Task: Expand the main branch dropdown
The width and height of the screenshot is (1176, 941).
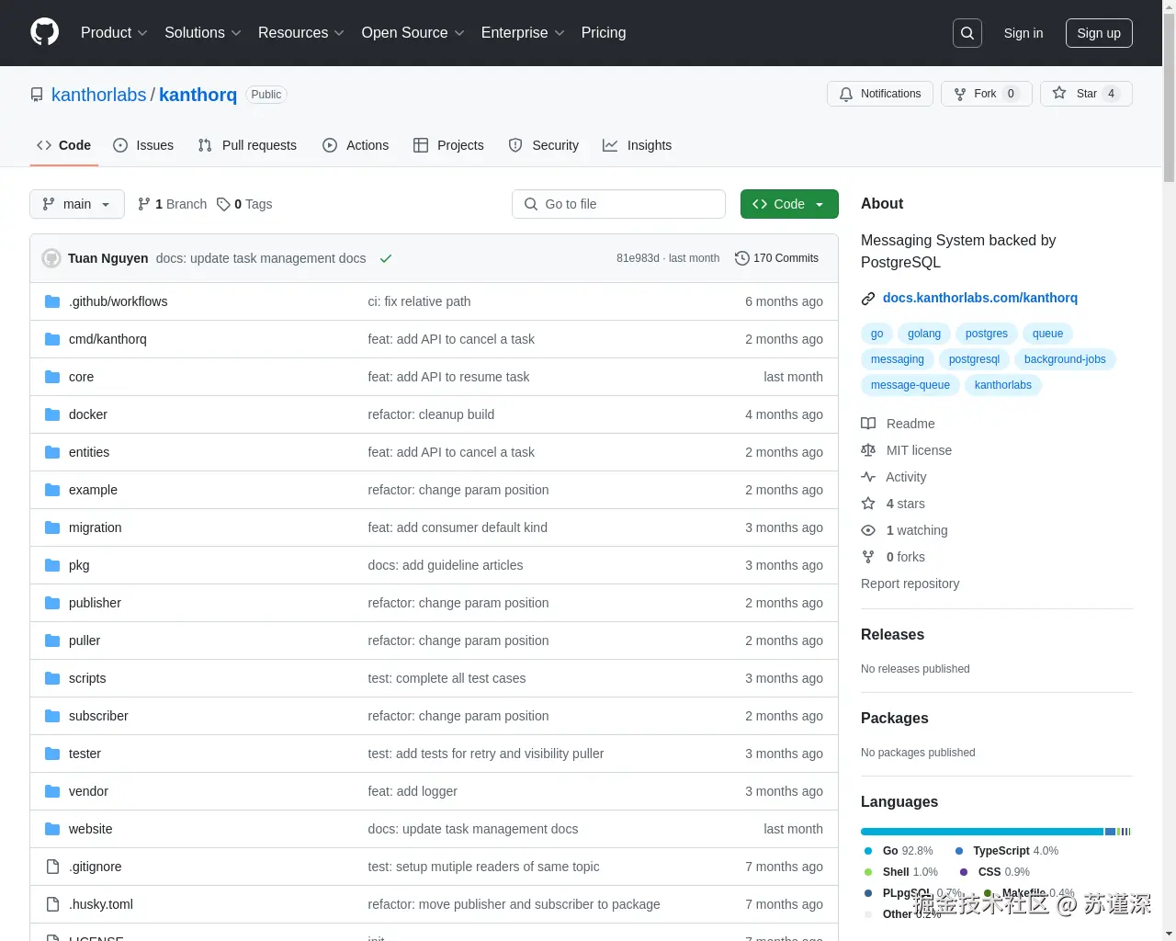Action: [76, 204]
